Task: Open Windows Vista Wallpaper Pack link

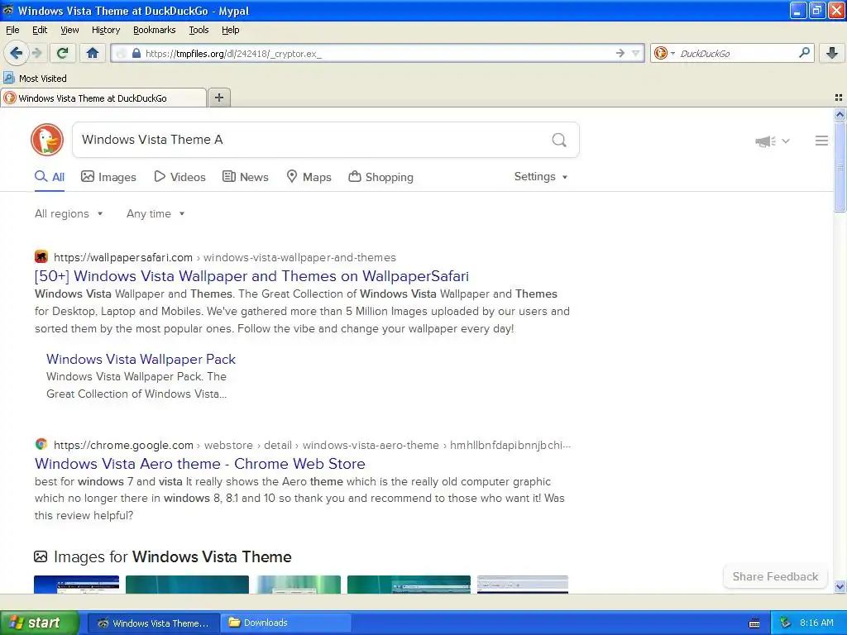Action: [x=141, y=359]
